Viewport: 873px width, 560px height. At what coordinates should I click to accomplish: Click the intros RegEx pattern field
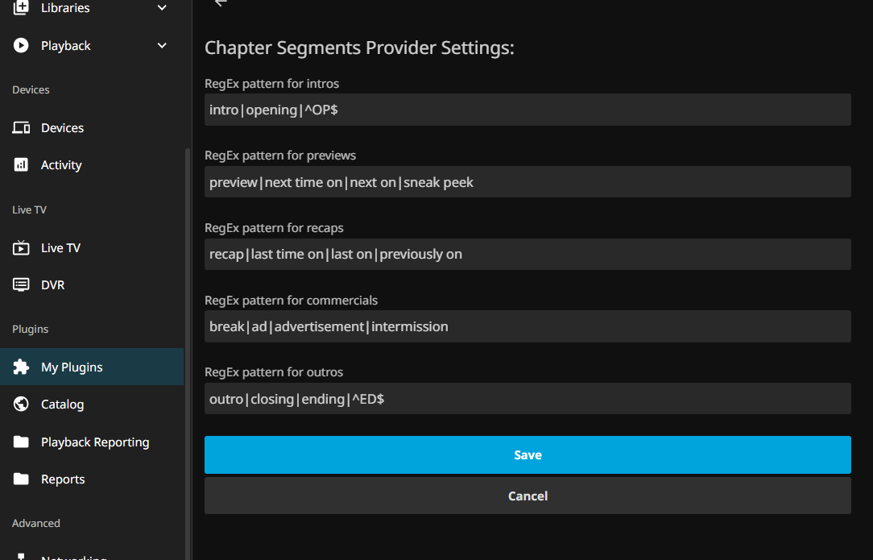pyautogui.click(x=528, y=110)
